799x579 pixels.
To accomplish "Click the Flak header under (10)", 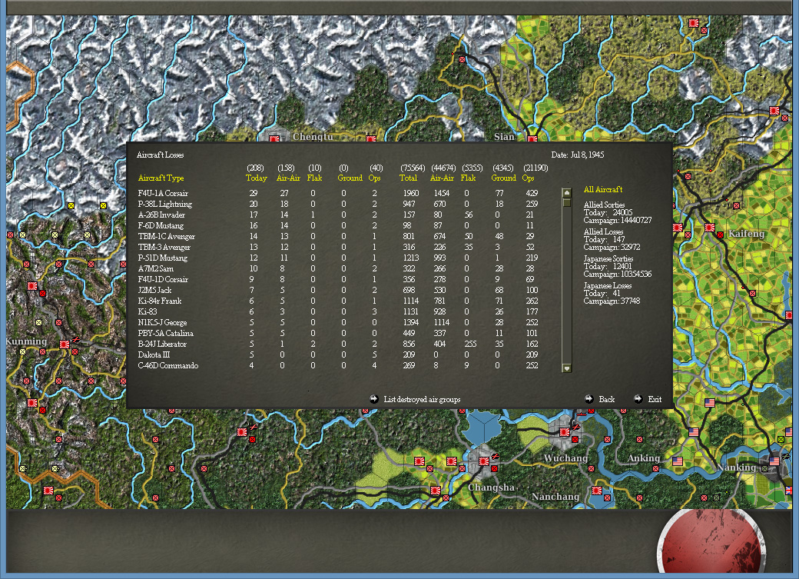I will coord(314,178).
